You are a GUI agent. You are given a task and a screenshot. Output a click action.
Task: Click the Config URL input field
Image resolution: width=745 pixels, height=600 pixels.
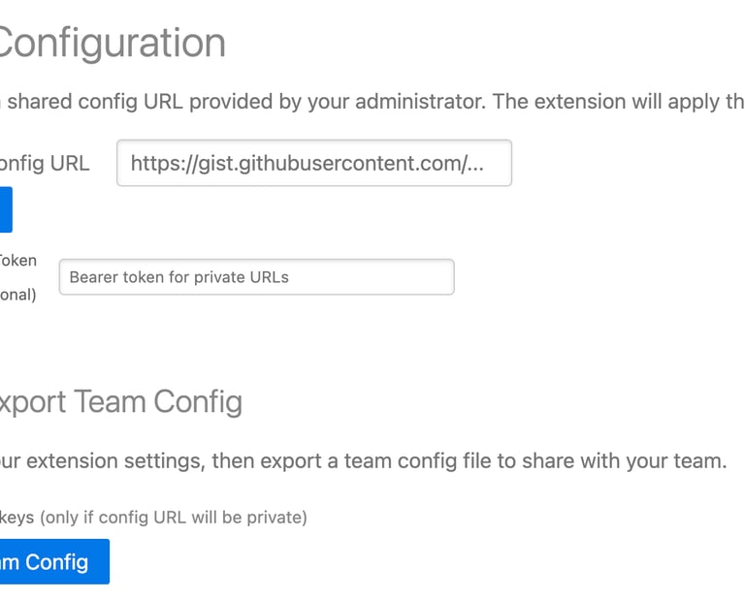click(313, 163)
